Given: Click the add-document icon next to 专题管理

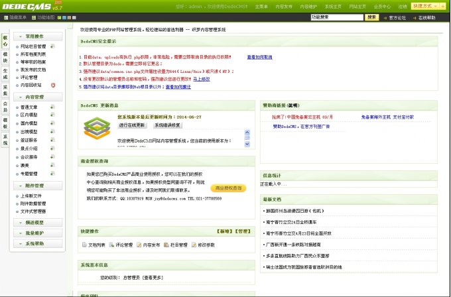Looking at the screenshot, I should [52, 174].
